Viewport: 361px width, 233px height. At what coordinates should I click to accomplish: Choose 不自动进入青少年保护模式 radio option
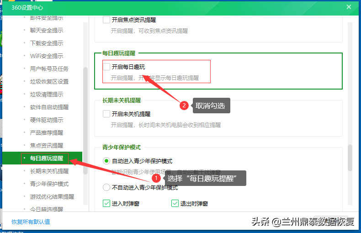coord(106,187)
